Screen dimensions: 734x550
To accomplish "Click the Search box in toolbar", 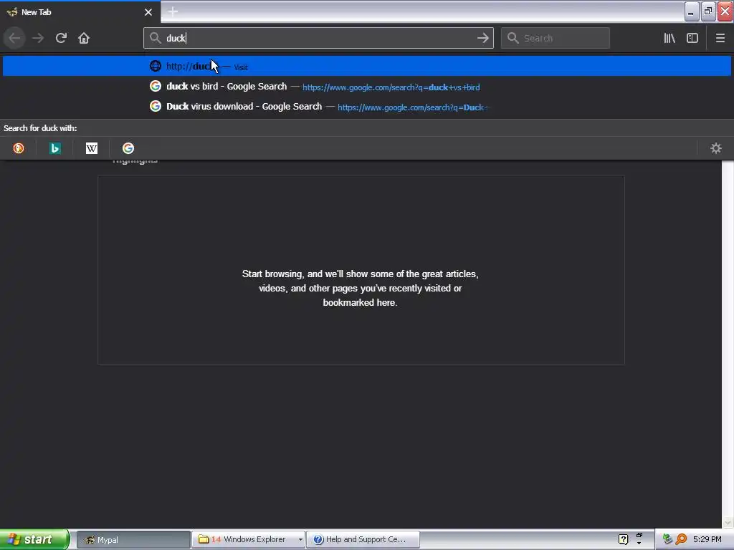I will 556,38.
